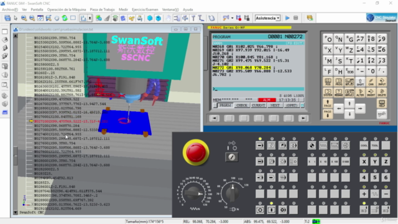
Task: Click the INPUT key on keypad
Action: point(382,82)
